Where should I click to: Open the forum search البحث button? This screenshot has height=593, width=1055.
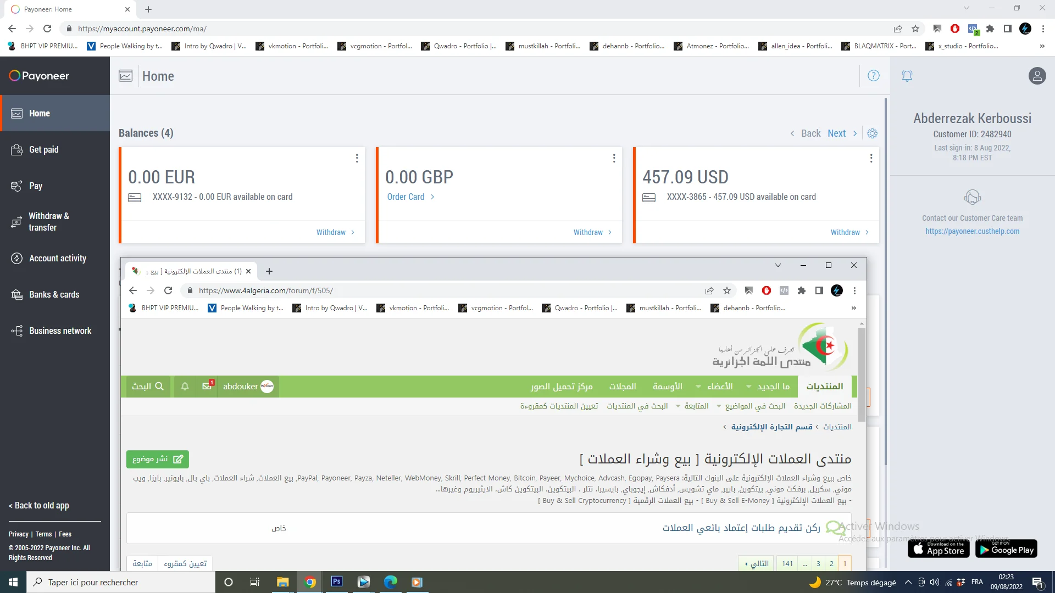click(147, 387)
